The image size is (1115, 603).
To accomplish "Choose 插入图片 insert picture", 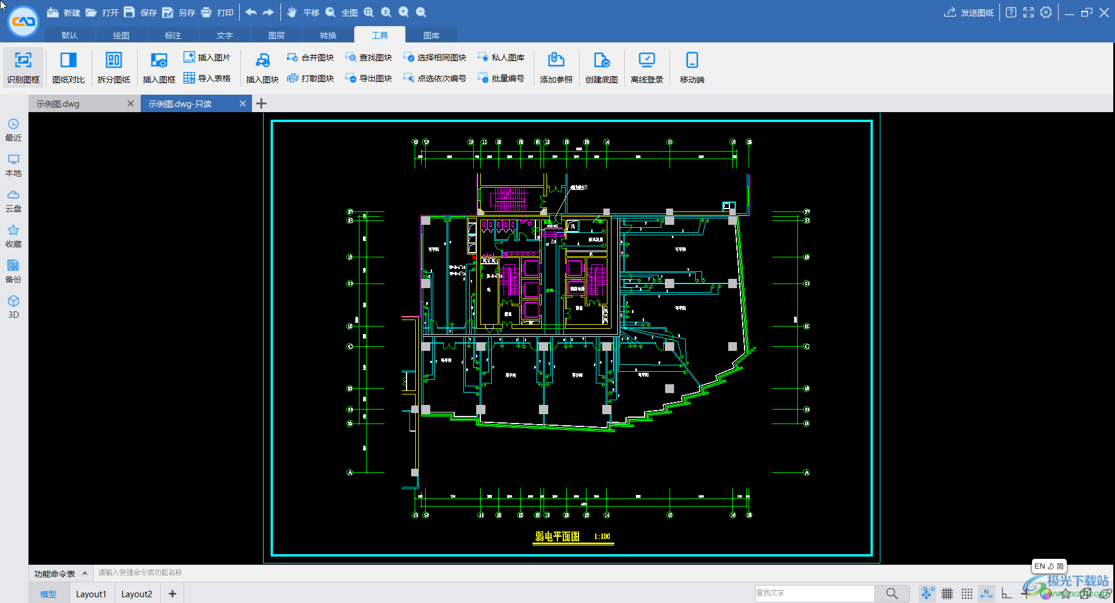I will 207,58.
